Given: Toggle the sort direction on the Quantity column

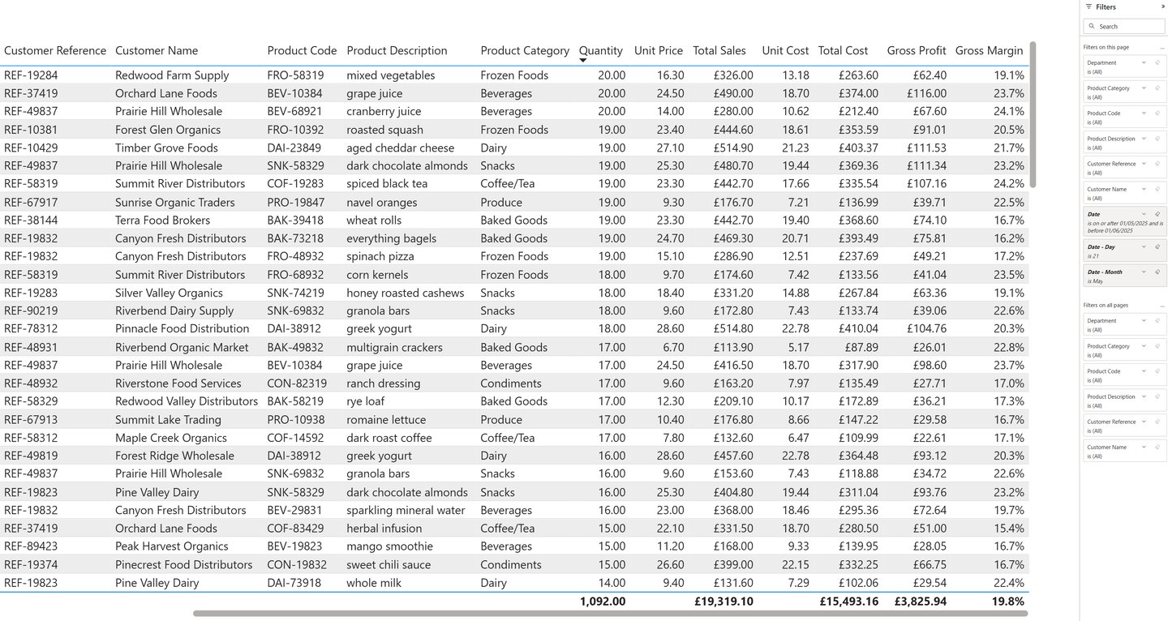Looking at the screenshot, I should (600, 50).
